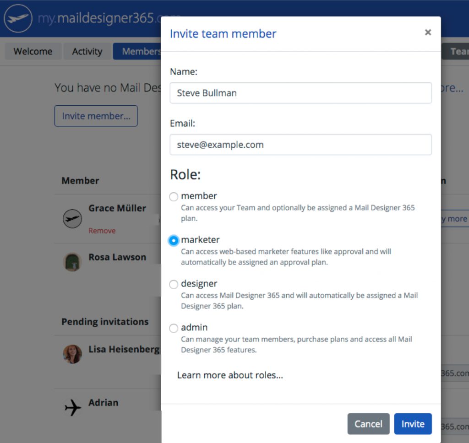
Task: Select the marketer role radio button
Action: point(174,240)
